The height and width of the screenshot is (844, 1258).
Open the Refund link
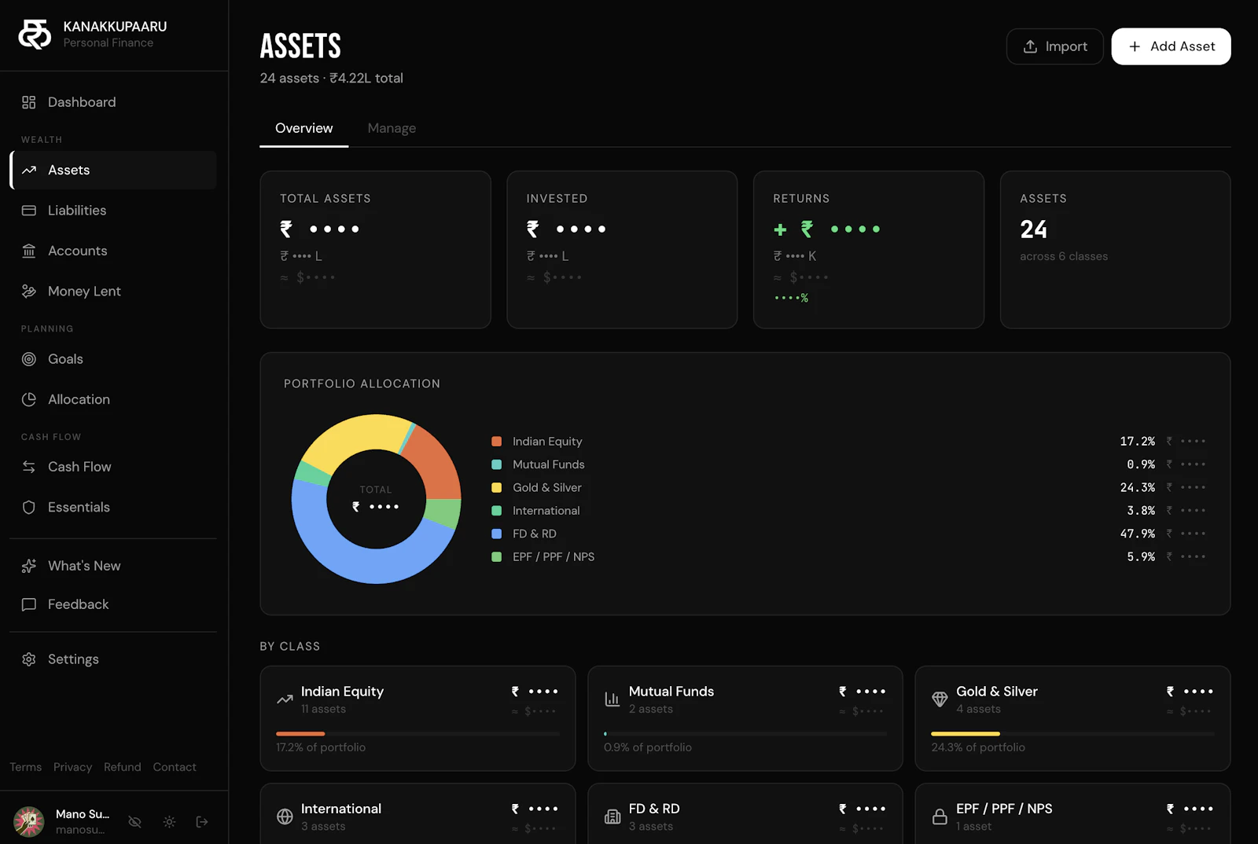[123, 767]
